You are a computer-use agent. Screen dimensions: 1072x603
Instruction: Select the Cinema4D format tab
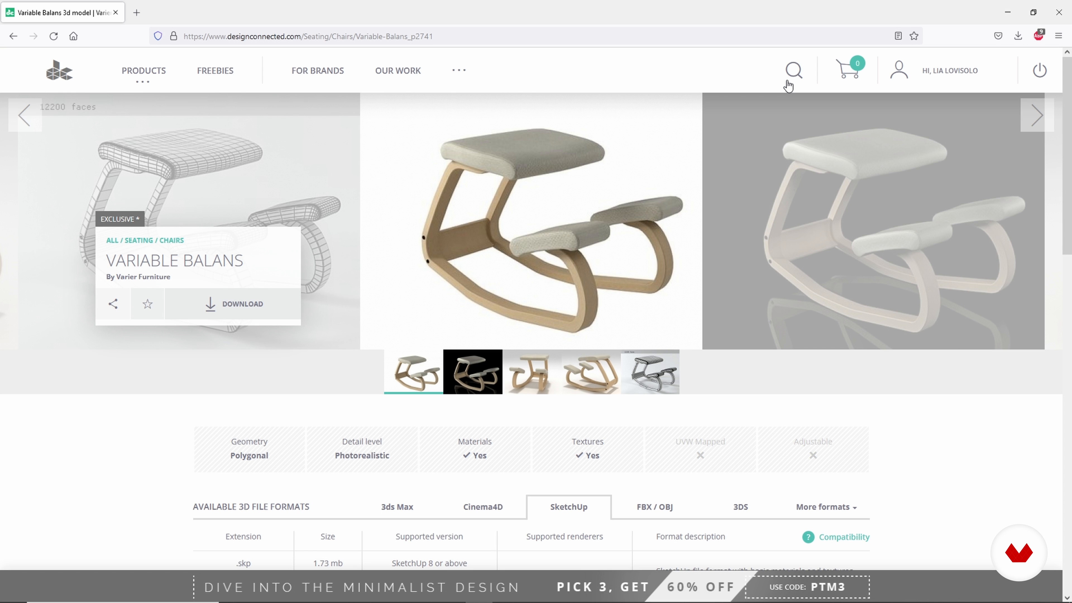(483, 507)
